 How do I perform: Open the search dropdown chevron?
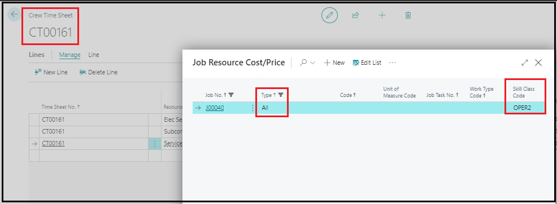312,63
